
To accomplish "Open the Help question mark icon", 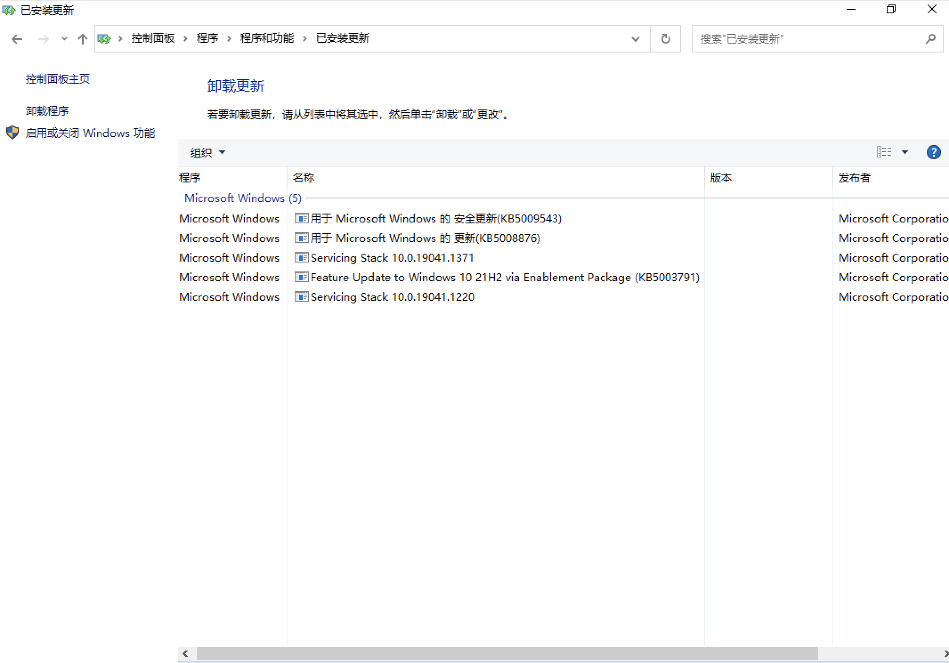I will coord(933,153).
